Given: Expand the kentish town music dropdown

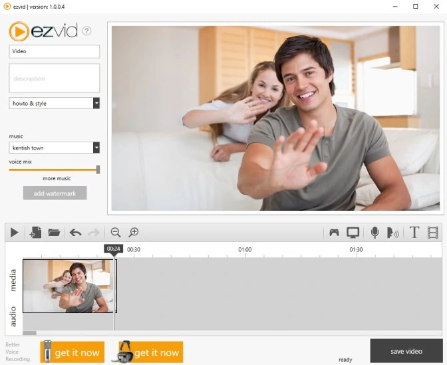Looking at the screenshot, I should coord(96,148).
